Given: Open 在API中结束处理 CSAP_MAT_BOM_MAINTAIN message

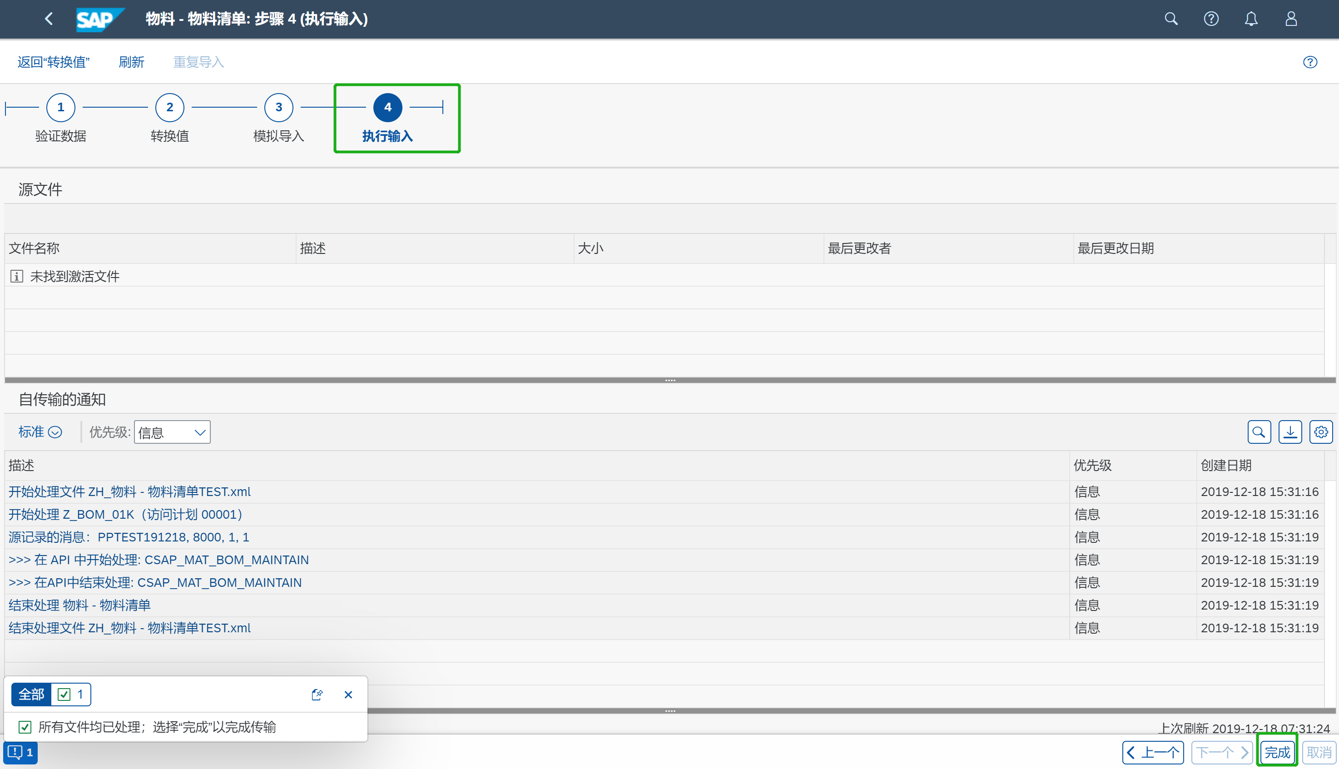Looking at the screenshot, I should point(155,583).
